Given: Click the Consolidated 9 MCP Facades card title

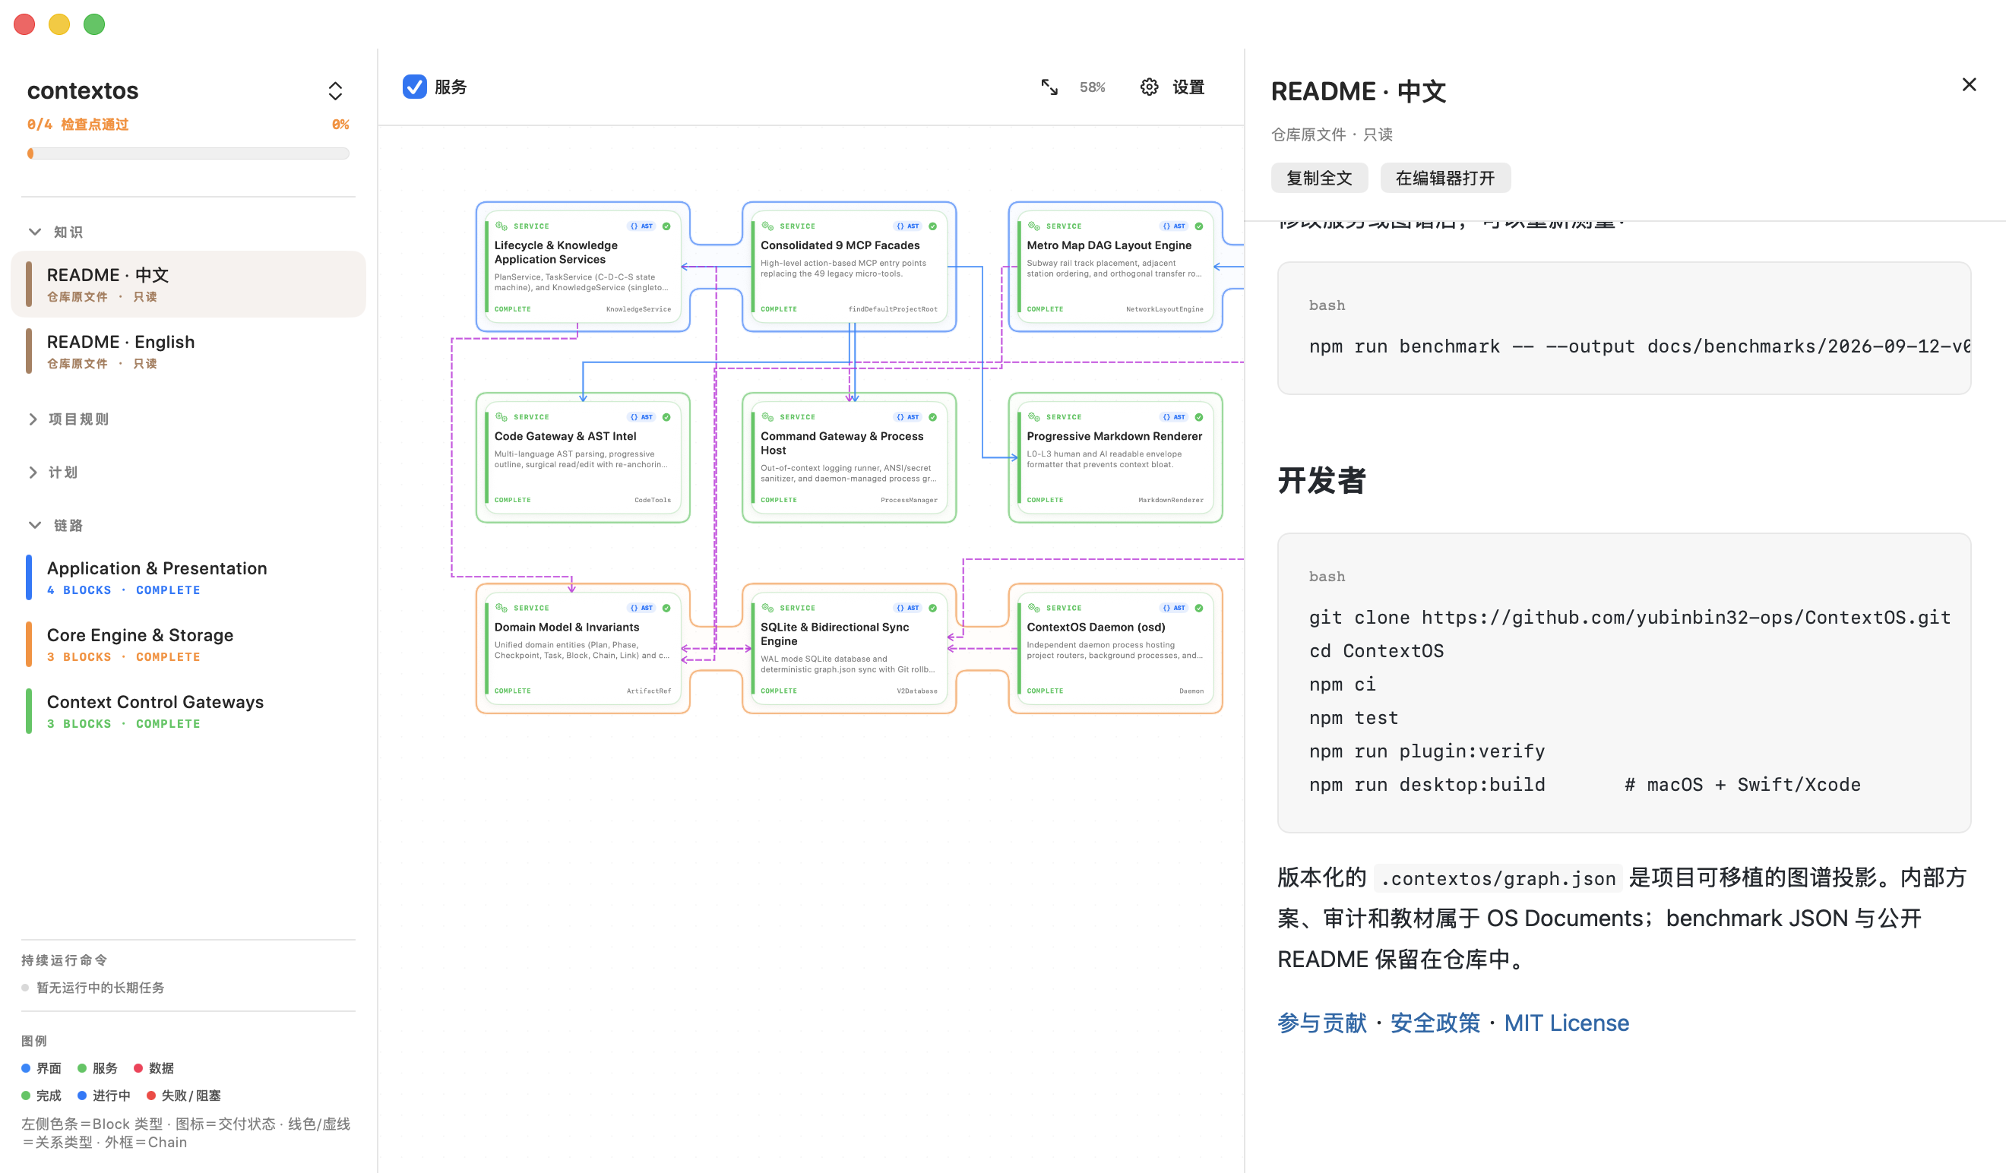Looking at the screenshot, I should pyautogui.click(x=840, y=245).
